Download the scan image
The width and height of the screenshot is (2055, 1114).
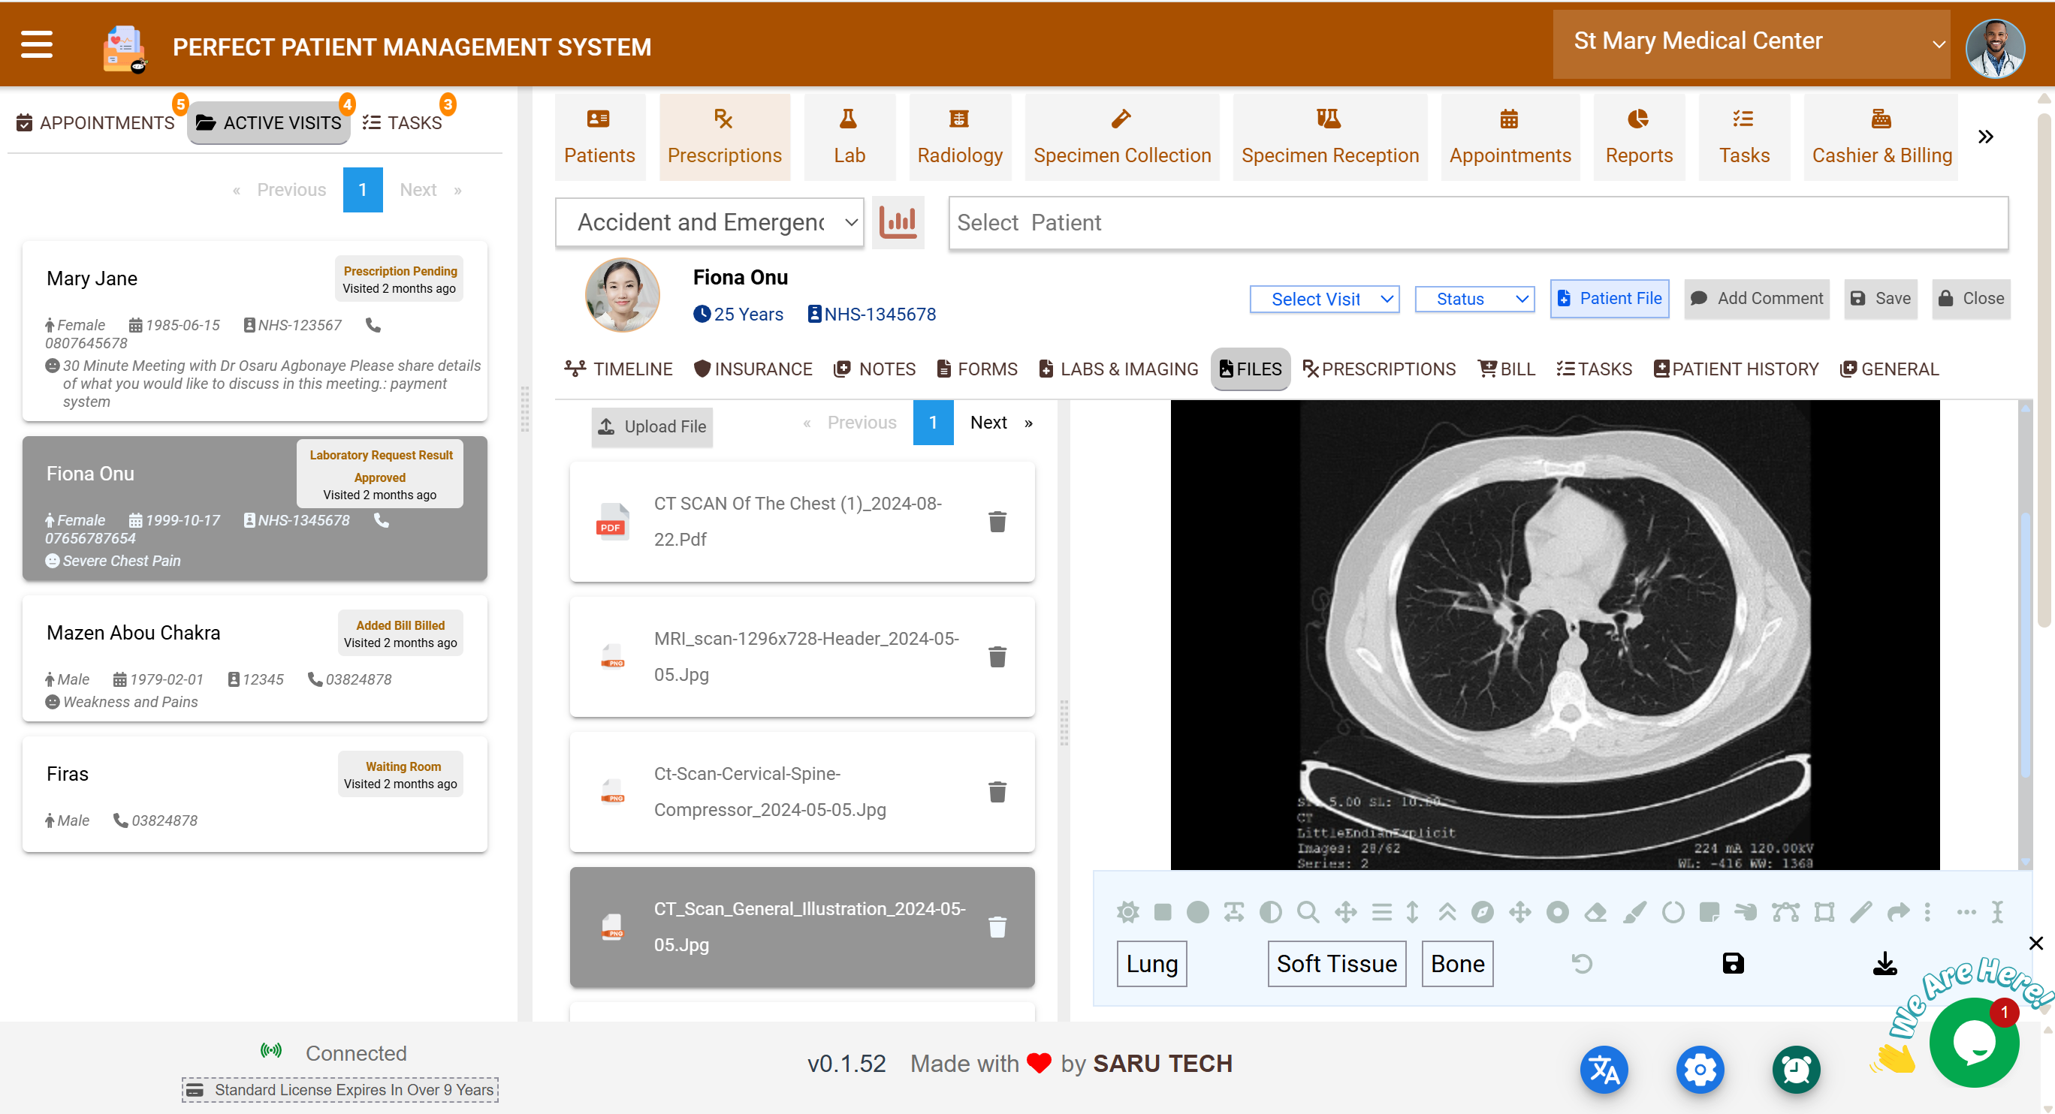click(x=1885, y=963)
